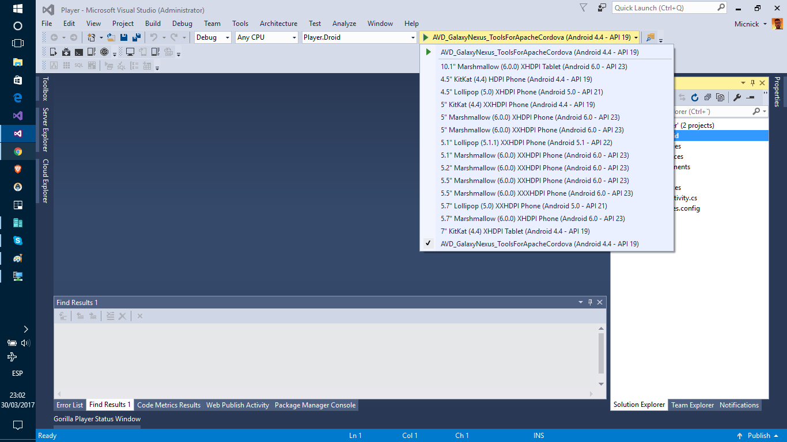Switch to the Team Explorer tab
This screenshot has height=442, width=787.
(693, 405)
